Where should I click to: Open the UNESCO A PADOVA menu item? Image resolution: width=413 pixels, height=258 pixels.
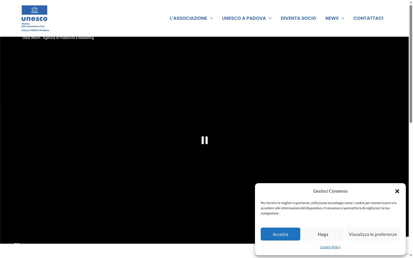click(244, 18)
